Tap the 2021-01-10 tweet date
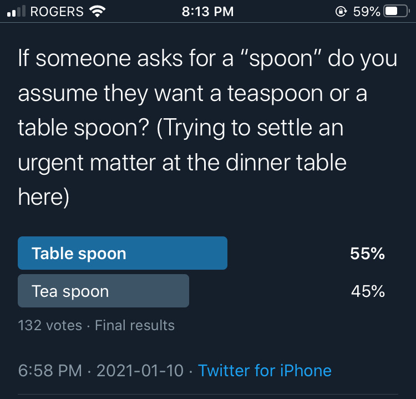 (140, 371)
